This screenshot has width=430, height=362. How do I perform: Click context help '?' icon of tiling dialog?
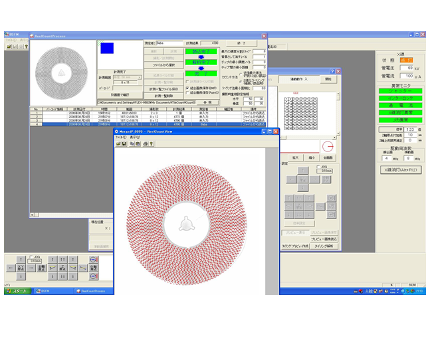[x=332, y=71]
